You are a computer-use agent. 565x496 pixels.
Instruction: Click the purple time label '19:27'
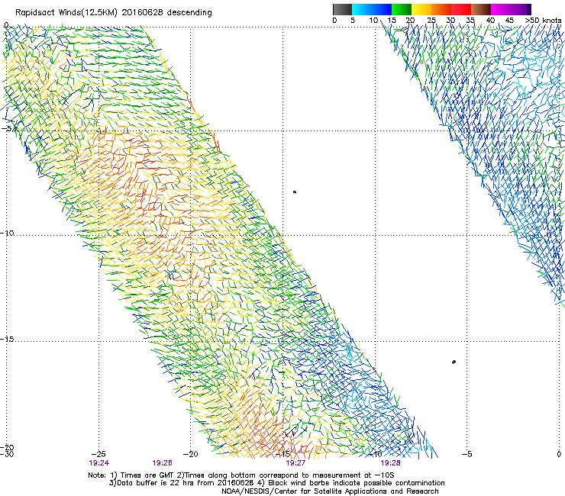pos(295,463)
